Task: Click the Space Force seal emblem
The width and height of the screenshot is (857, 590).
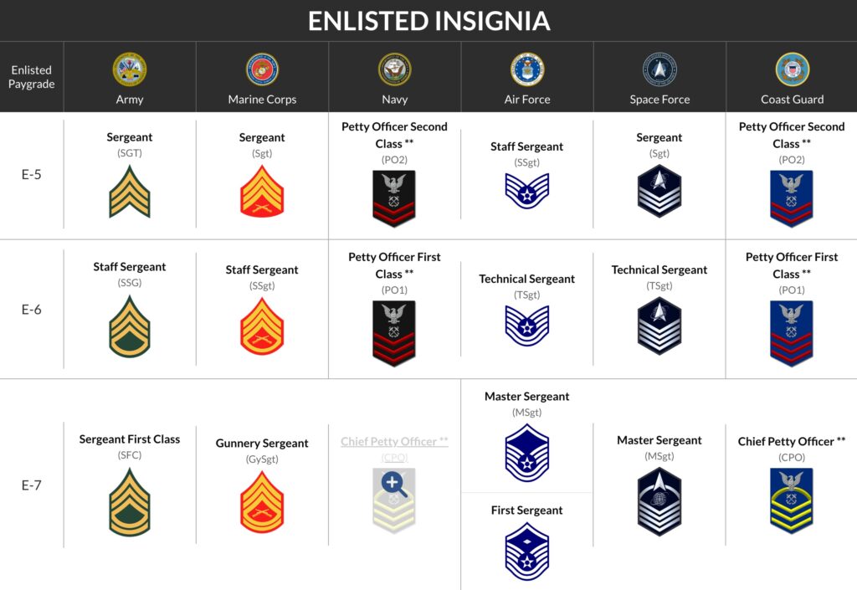Action: (659, 69)
